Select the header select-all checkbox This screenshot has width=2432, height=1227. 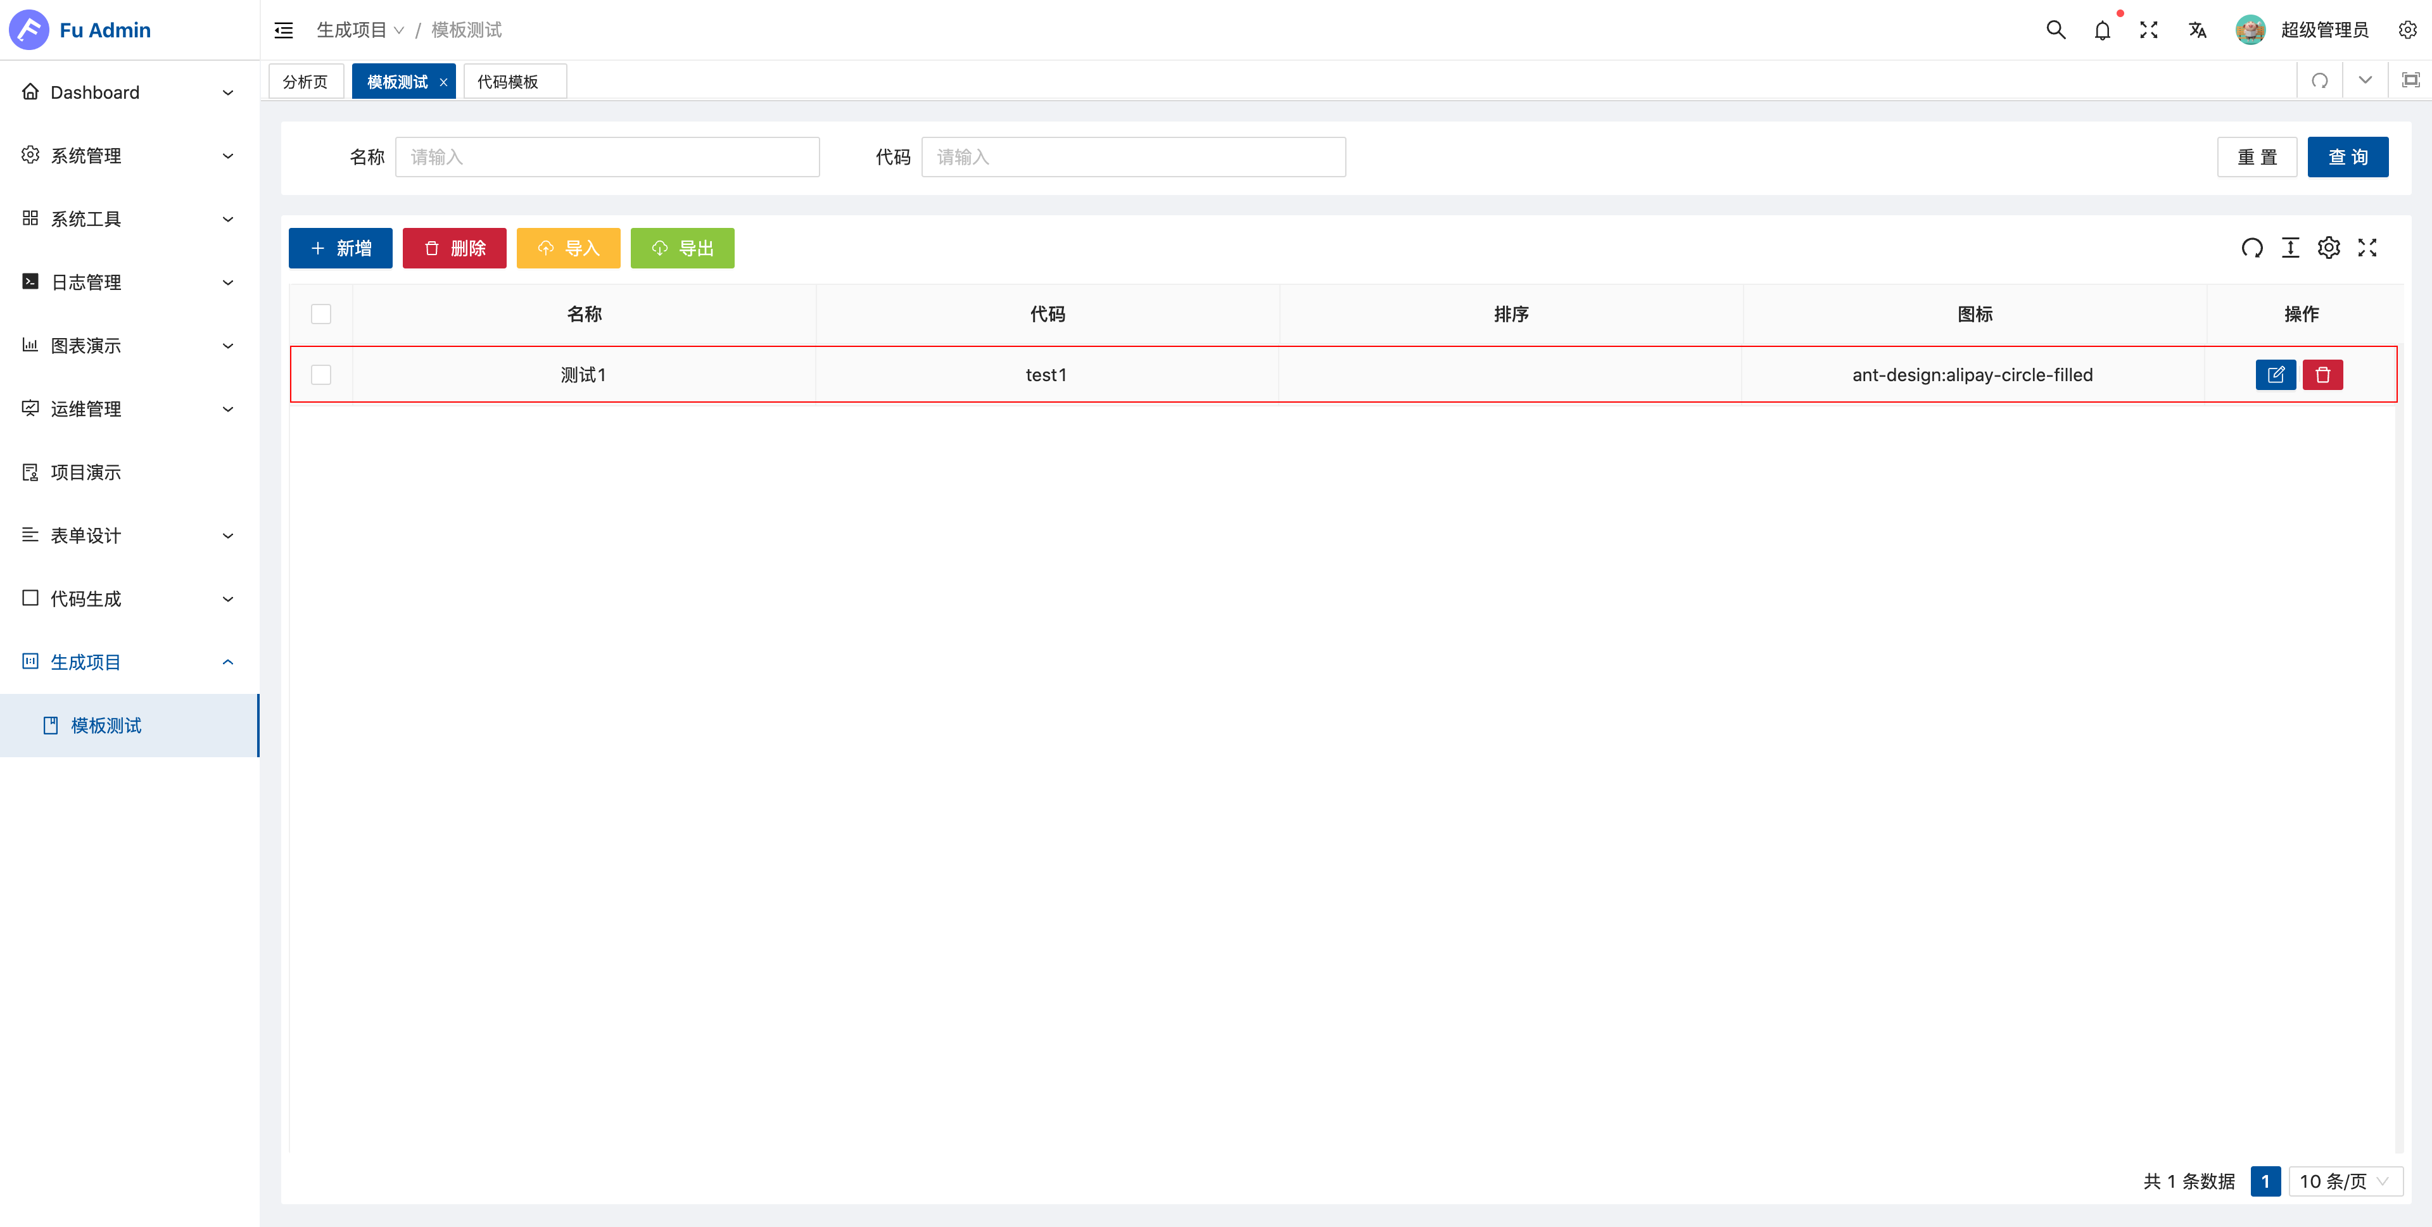[x=320, y=313]
